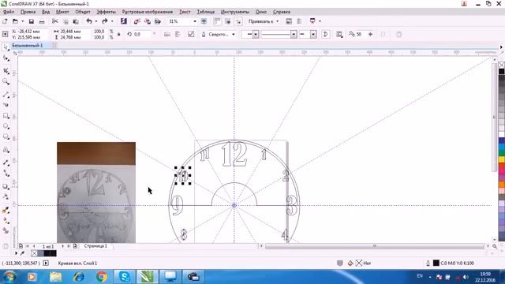Expand the Open button dropdown arrow
Screen dimensions: 505x284
[x=23, y=21]
